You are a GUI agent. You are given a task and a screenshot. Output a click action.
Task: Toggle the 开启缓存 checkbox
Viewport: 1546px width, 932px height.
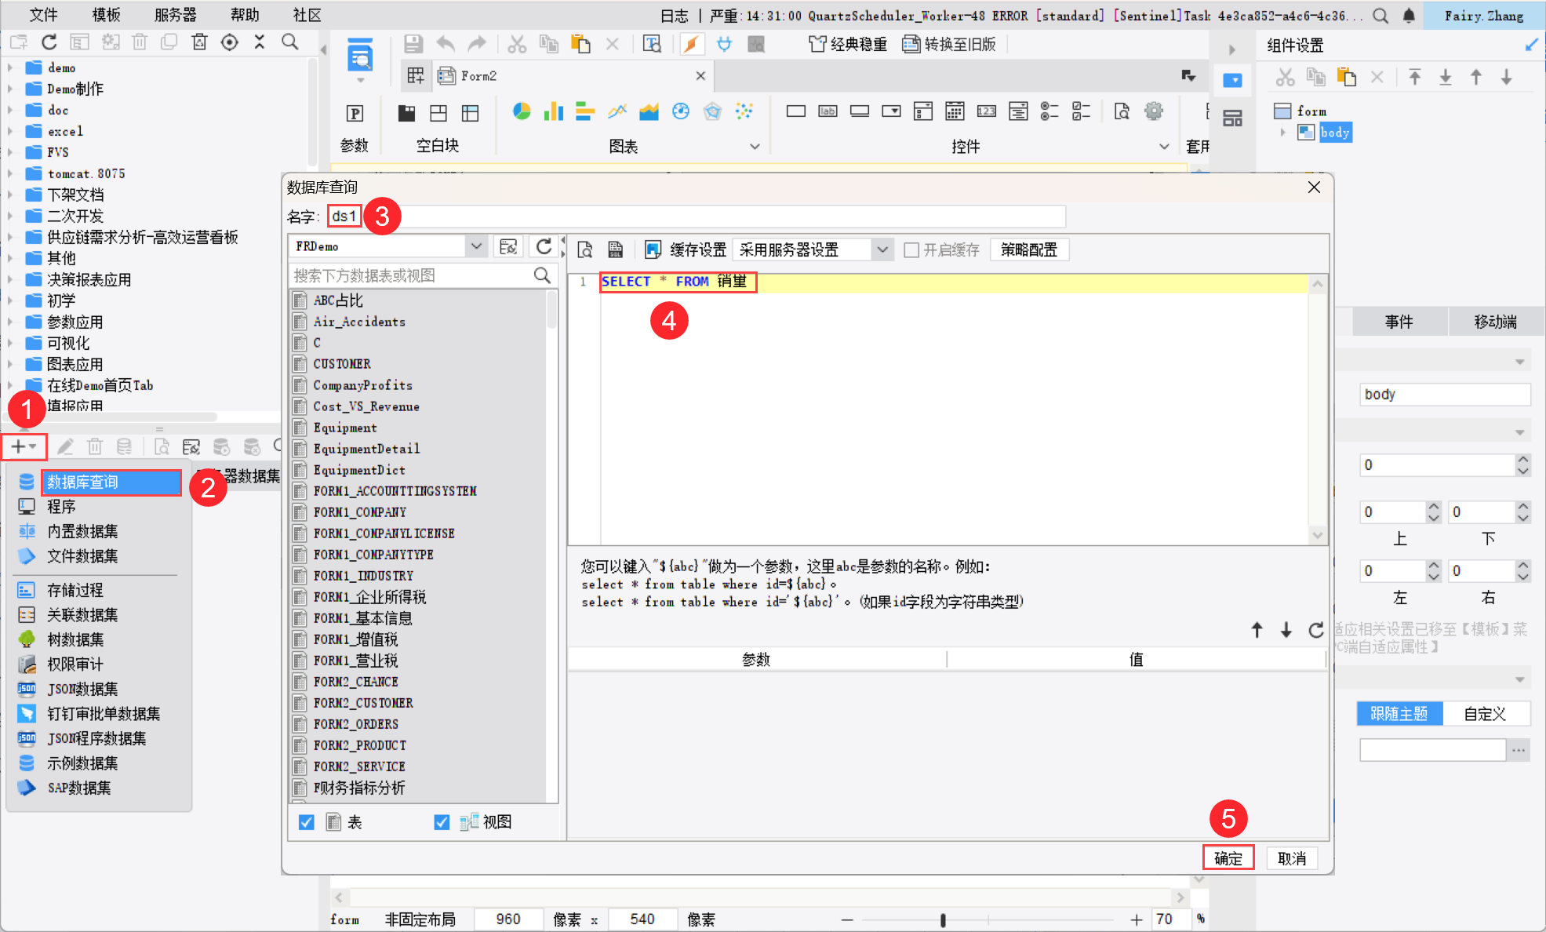click(x=911, y=249)
